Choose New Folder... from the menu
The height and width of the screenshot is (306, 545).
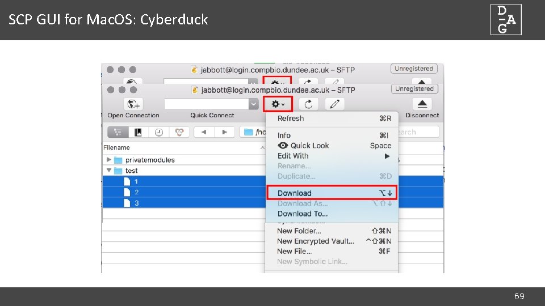tap(332, 231)
